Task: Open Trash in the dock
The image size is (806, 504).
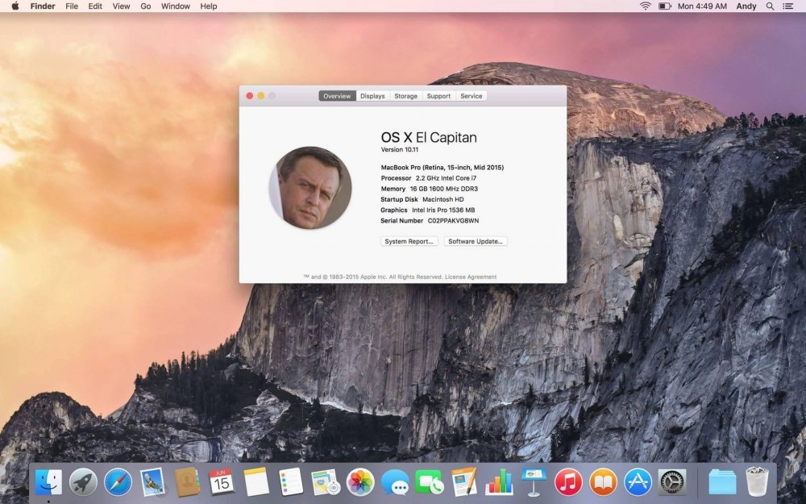Action: pyautogui.click(x=757, y=482)
